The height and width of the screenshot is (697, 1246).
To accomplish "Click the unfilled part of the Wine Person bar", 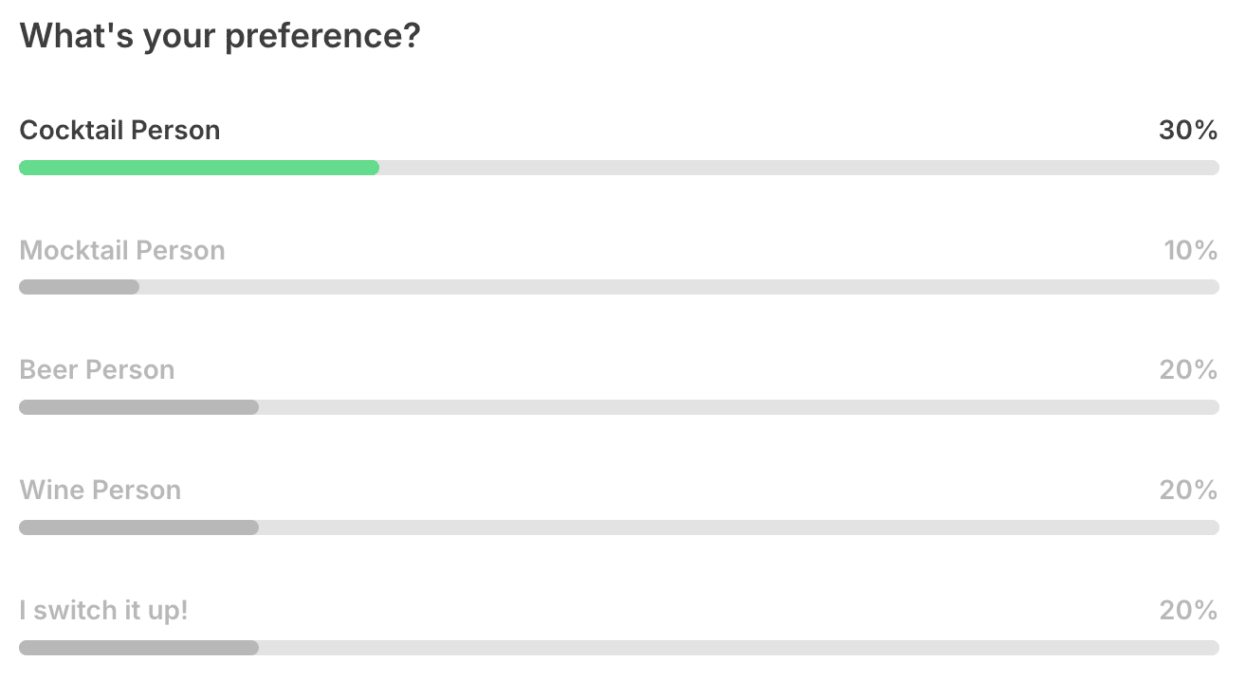I will point(739,527).
